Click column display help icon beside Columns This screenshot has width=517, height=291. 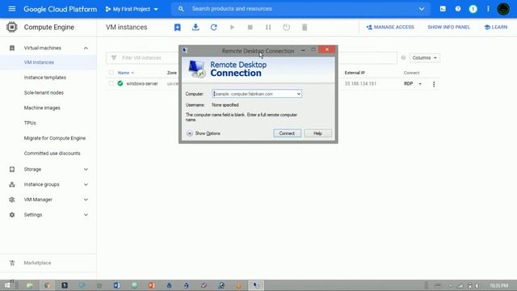click(404, 57)
